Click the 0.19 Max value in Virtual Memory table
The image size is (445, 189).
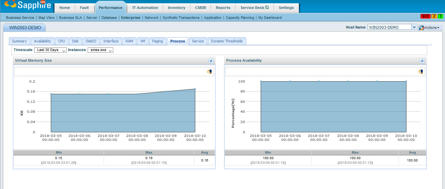point(149,158)
